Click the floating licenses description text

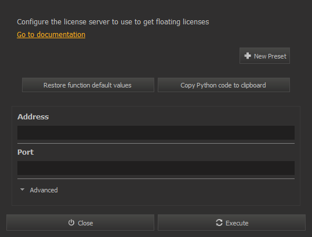(113, 22)
